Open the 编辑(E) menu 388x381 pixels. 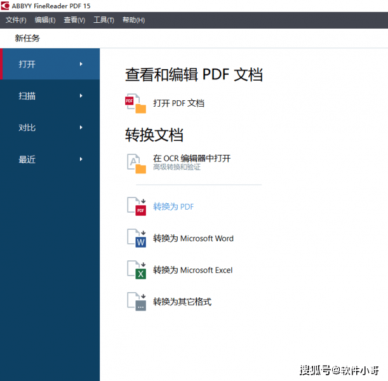coord(45,20)
